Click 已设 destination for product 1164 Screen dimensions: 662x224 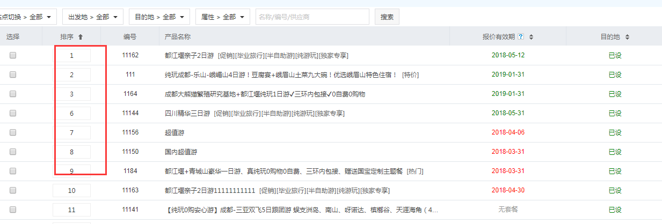615,94
